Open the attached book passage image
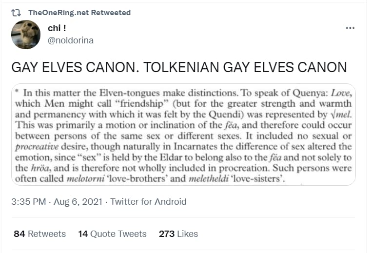Screen dimensions: 371x253 point(183,135)
